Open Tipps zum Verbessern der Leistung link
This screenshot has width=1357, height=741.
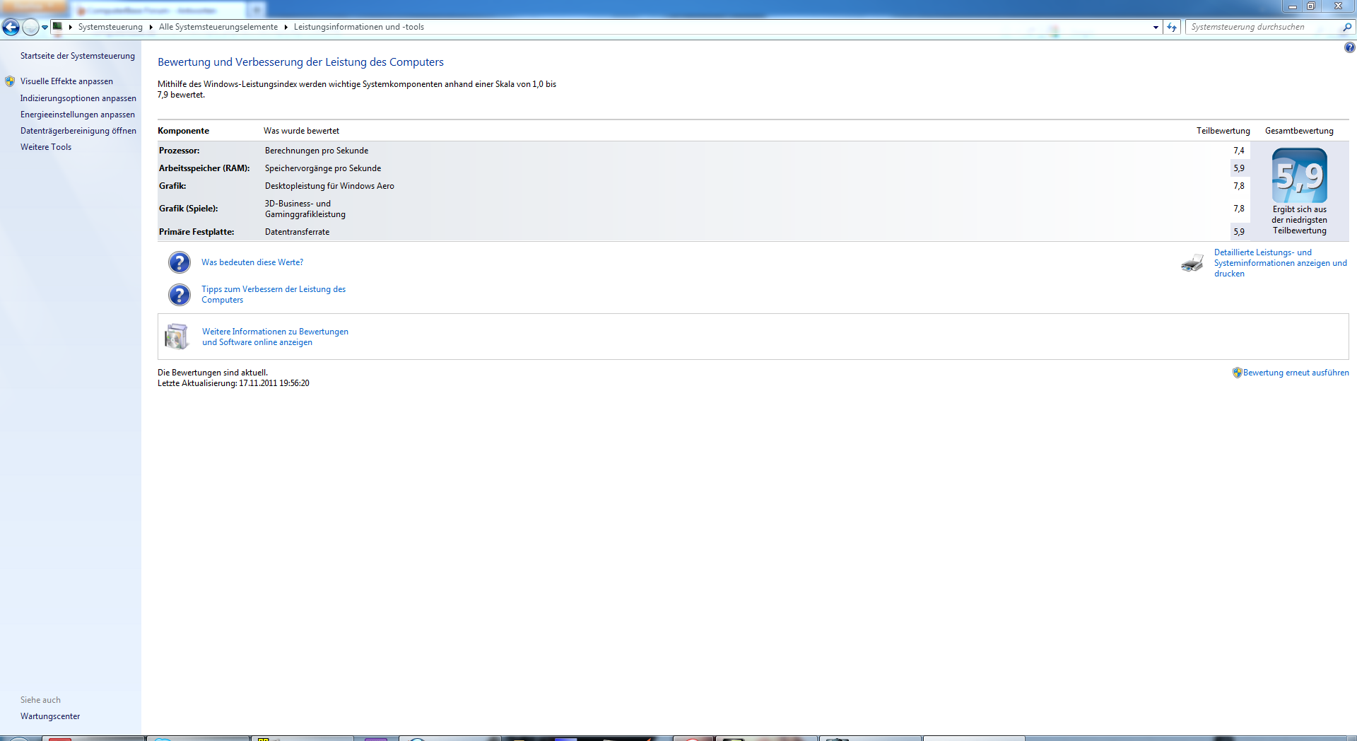pyautogui.click(x=274, y=294)
